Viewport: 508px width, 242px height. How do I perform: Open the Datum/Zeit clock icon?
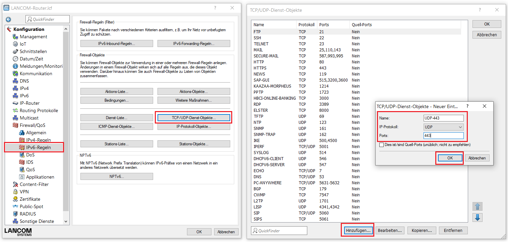15,59
